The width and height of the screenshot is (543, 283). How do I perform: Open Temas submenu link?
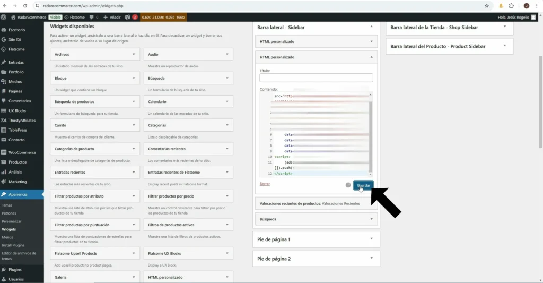point(7,205)
